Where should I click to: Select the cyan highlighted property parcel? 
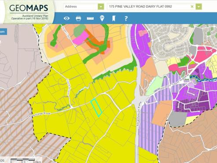pos(96,108)
